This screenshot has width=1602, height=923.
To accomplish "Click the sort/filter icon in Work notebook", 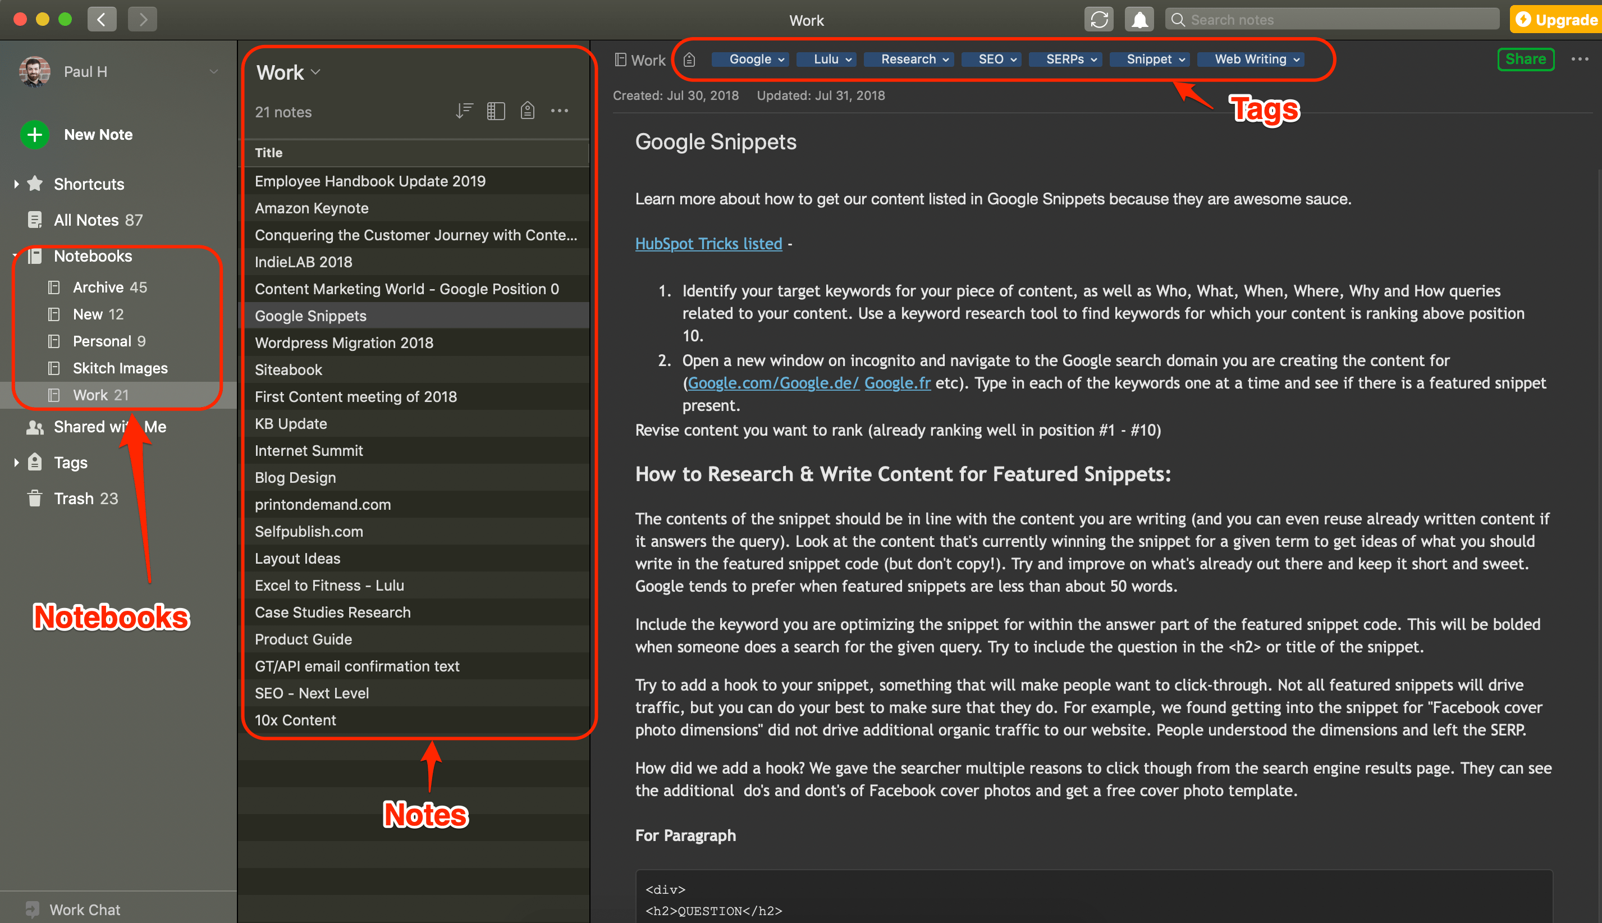I will click(463, 110).
